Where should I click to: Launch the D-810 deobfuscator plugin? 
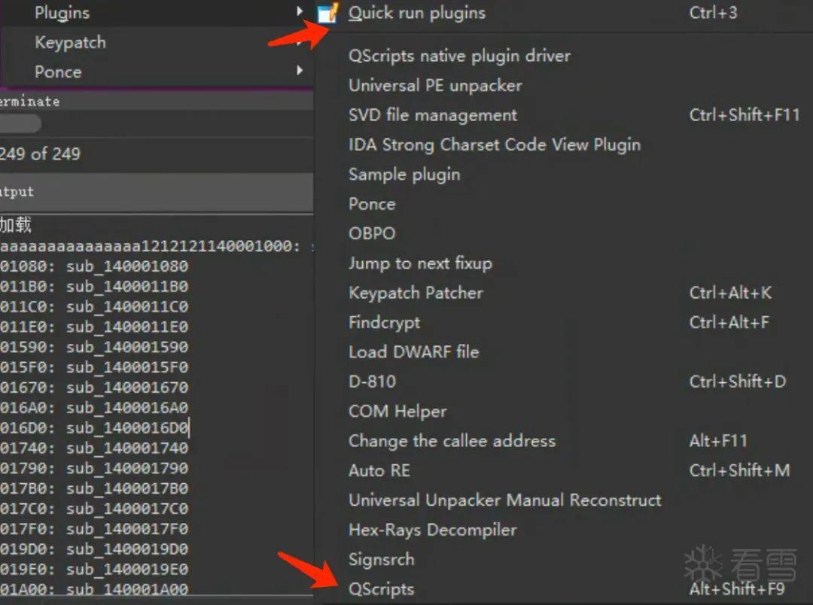click(x=371, y=382)
